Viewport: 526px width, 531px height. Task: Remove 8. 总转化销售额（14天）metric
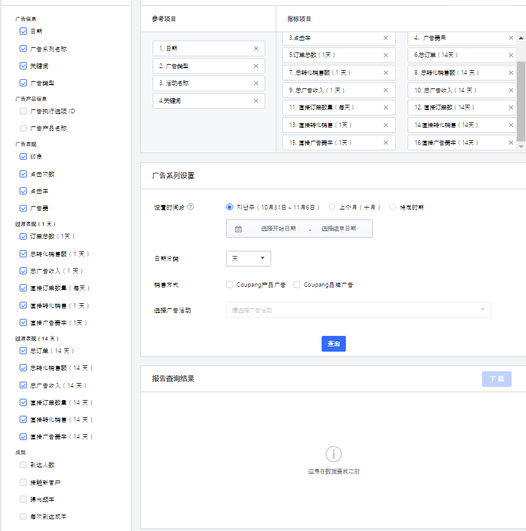[511, 73]
